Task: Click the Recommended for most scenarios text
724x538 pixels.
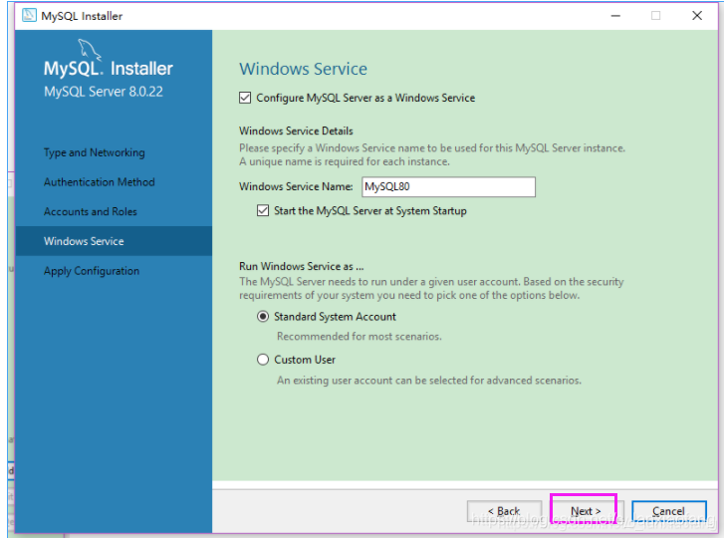Action: point(360,337)
